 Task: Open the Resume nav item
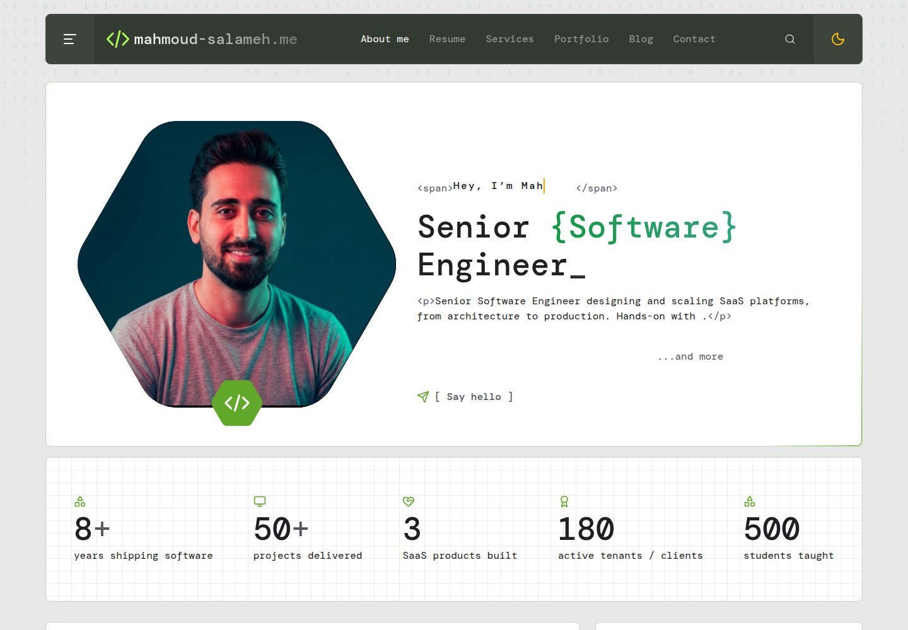tap(447, 39)
